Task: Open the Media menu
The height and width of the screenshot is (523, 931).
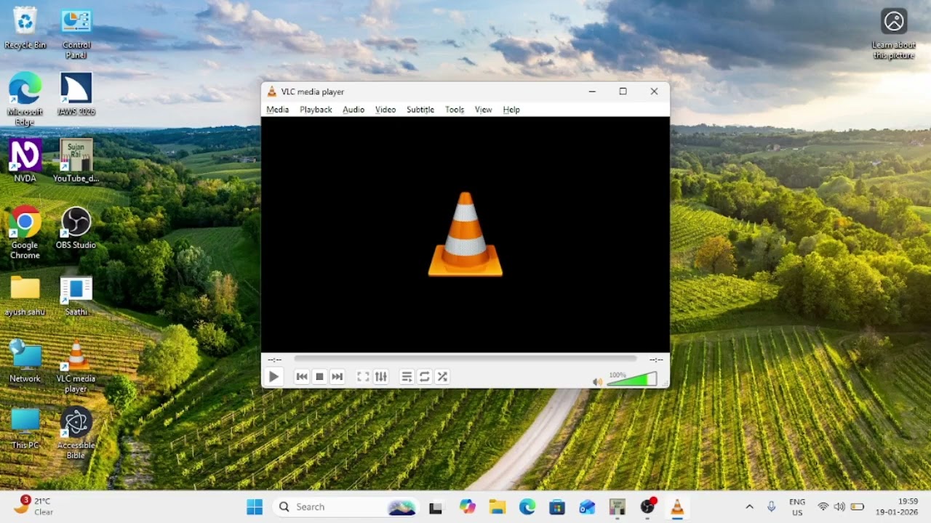Action: (x=277, y=110)
